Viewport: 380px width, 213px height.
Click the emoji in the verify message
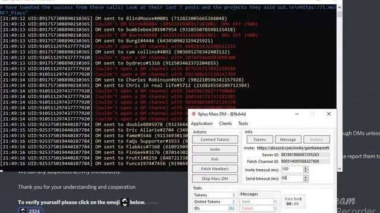(x=125, y=202)
